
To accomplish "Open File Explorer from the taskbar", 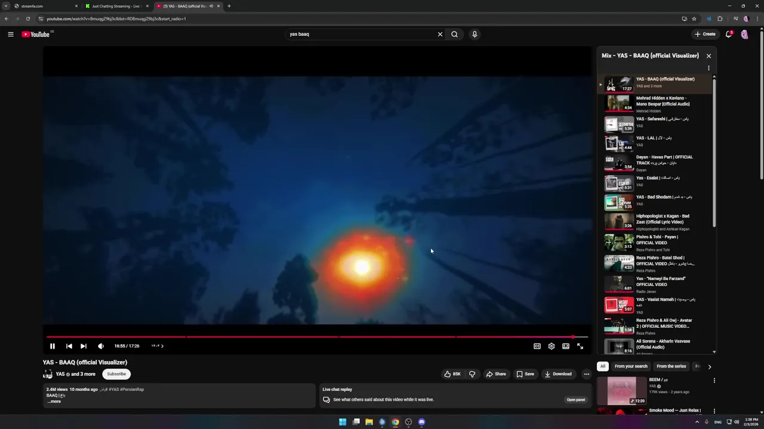I will (x=369, y=422).
